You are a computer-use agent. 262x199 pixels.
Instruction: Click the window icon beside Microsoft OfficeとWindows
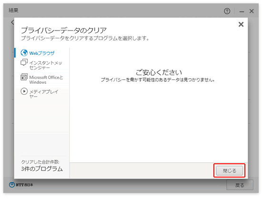click(24, 77)
